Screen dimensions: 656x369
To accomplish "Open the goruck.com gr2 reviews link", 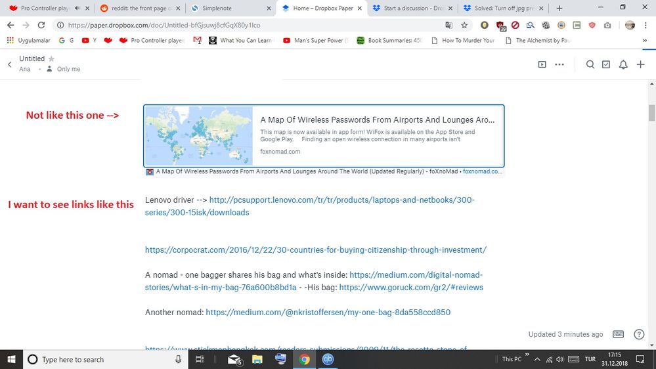I will coord(411,288).
